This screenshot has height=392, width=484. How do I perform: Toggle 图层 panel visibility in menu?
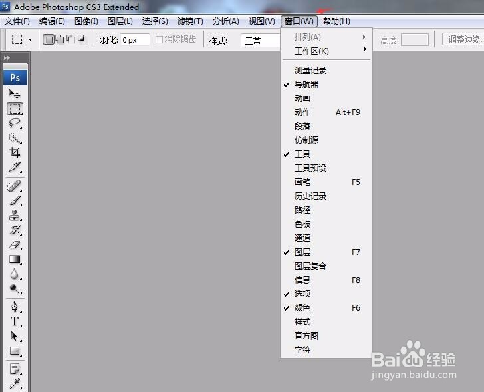point(326,252)
